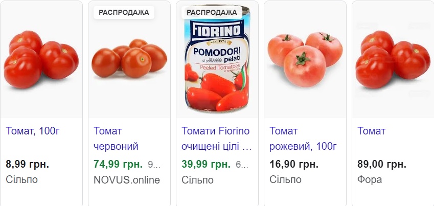Screen dimensions: 434x206
Task: Click the 'Томат' title in Фора card
Action: [x=372, y=131]
